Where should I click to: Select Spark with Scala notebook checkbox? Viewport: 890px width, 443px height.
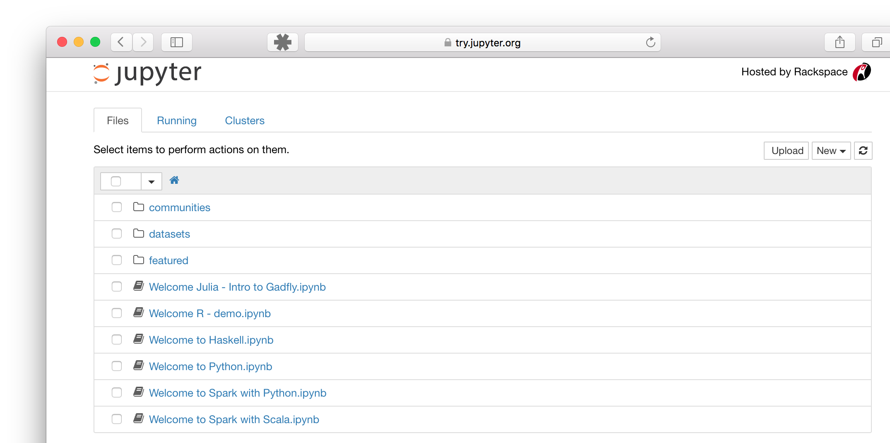click(117, 419)
